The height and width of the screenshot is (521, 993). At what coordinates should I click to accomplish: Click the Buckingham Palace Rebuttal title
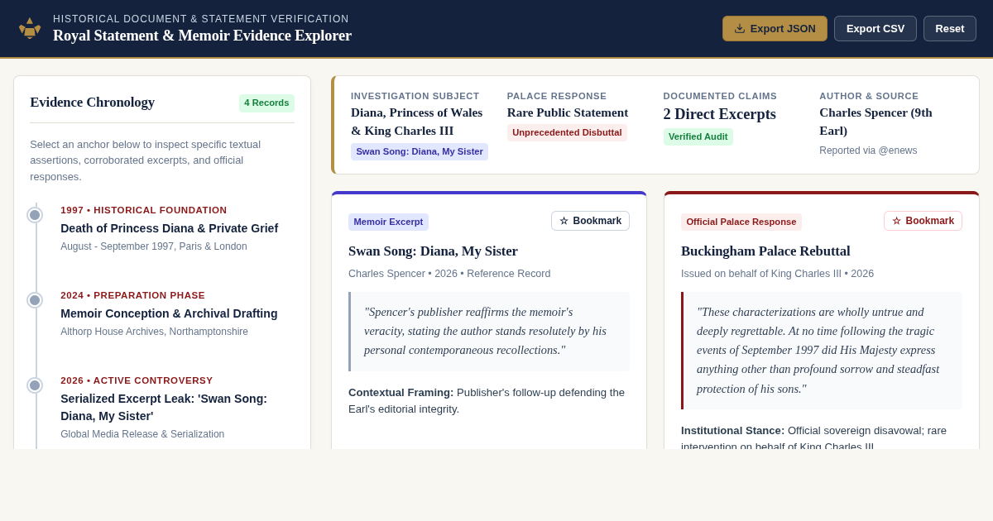[765, 251]
